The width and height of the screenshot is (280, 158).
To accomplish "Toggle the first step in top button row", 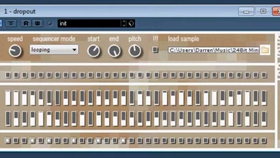I will 8,75.
